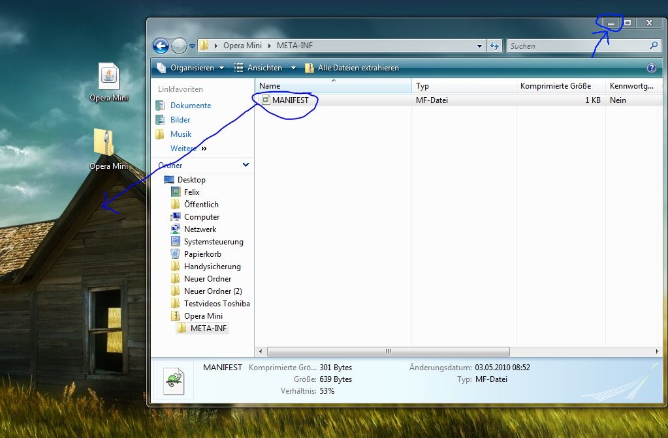
Task: Open Help with the question mark icon
Action: coord(652,68)
